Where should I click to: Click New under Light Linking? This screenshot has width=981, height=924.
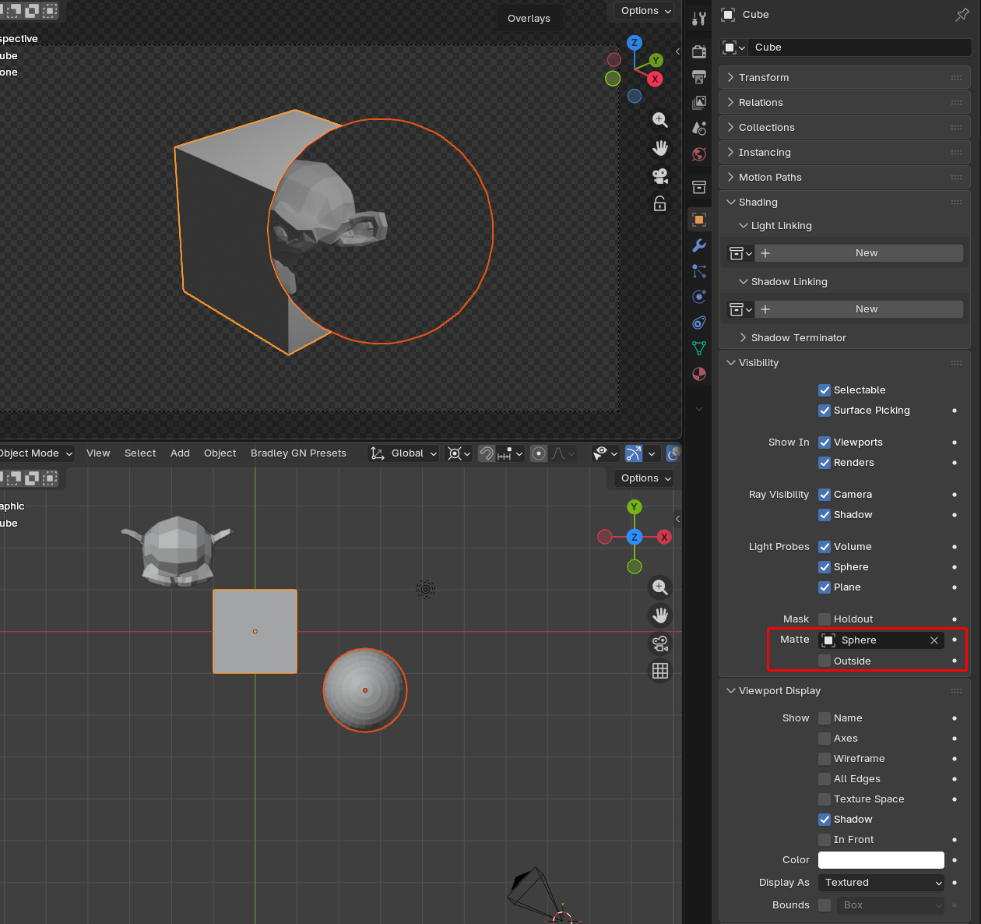point(860,253)
